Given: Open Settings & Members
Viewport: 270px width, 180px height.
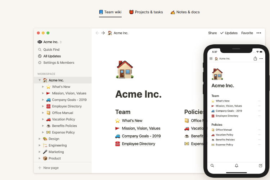Looking at the screenshot, I should click(x=56, y=63).
